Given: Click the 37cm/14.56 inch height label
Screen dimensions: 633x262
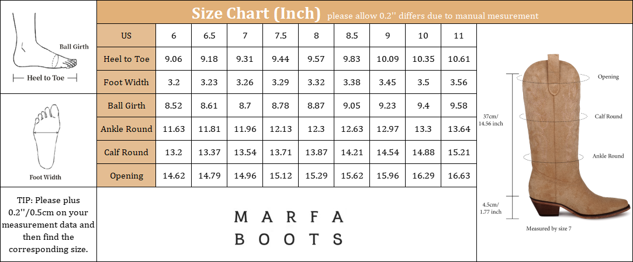Looking at the screenshot, I should (x=490, y=120).
